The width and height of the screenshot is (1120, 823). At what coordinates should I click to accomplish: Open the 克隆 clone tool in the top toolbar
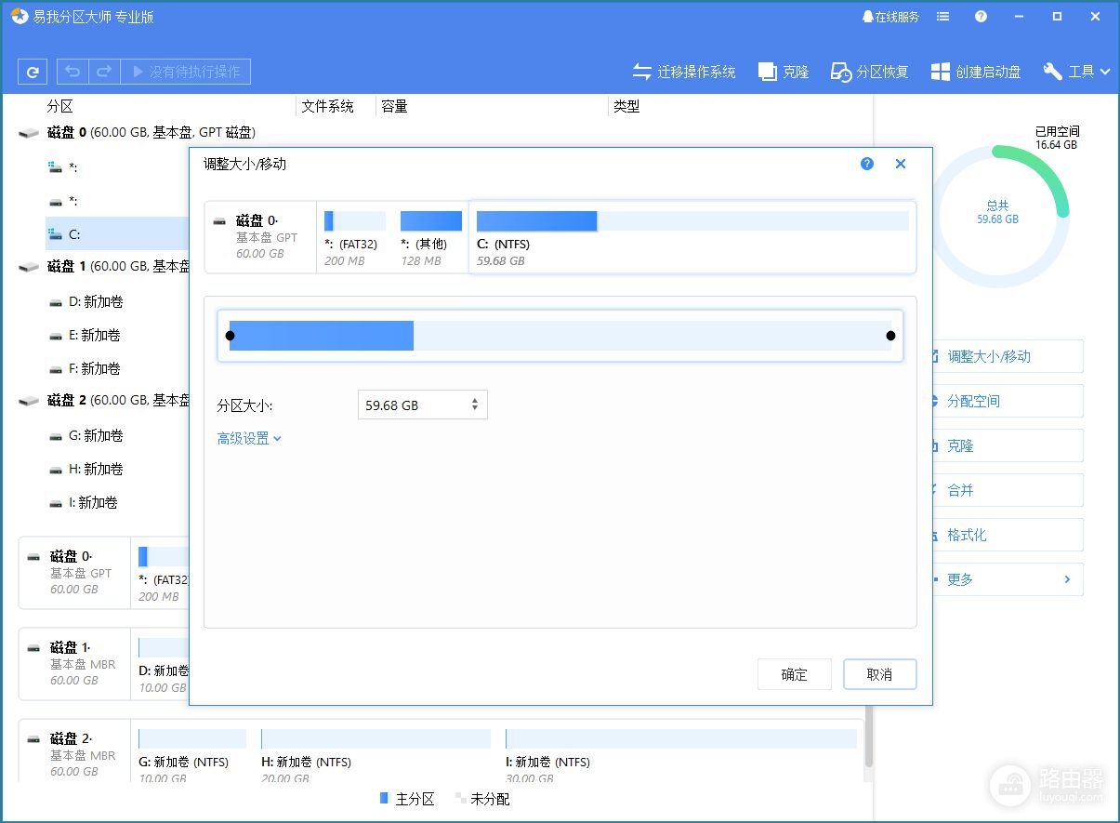click(784, 72)
